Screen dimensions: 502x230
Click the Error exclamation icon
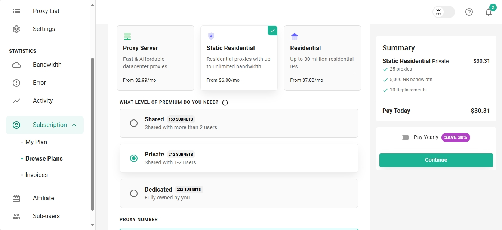pyautogui.click(x=16, y=83)
